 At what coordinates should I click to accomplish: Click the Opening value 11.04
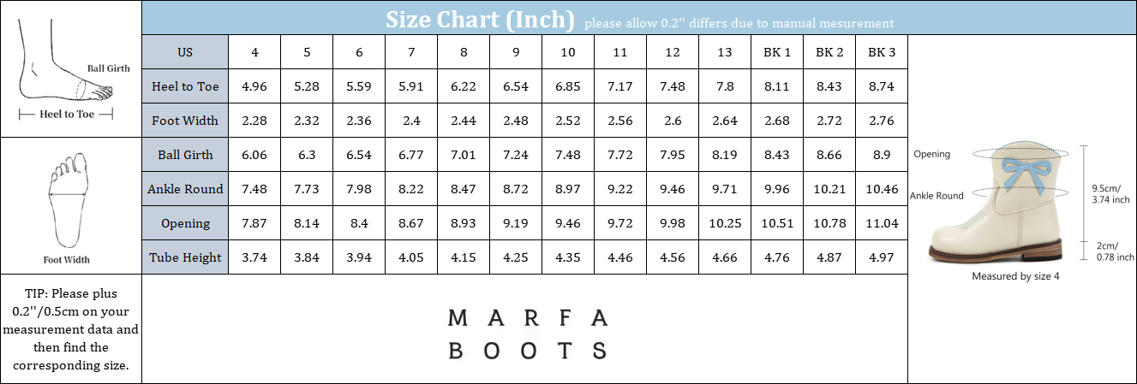point(882,223)
